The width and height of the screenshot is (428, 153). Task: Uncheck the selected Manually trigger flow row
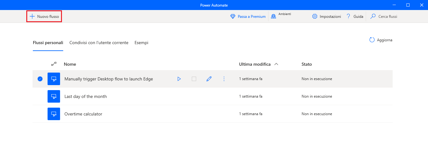tap(40, 79)
